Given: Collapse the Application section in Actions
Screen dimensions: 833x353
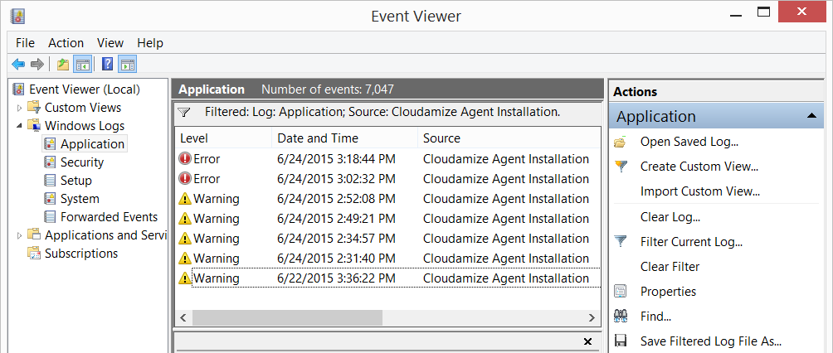Looking at the screenshot, I should 811,117.
